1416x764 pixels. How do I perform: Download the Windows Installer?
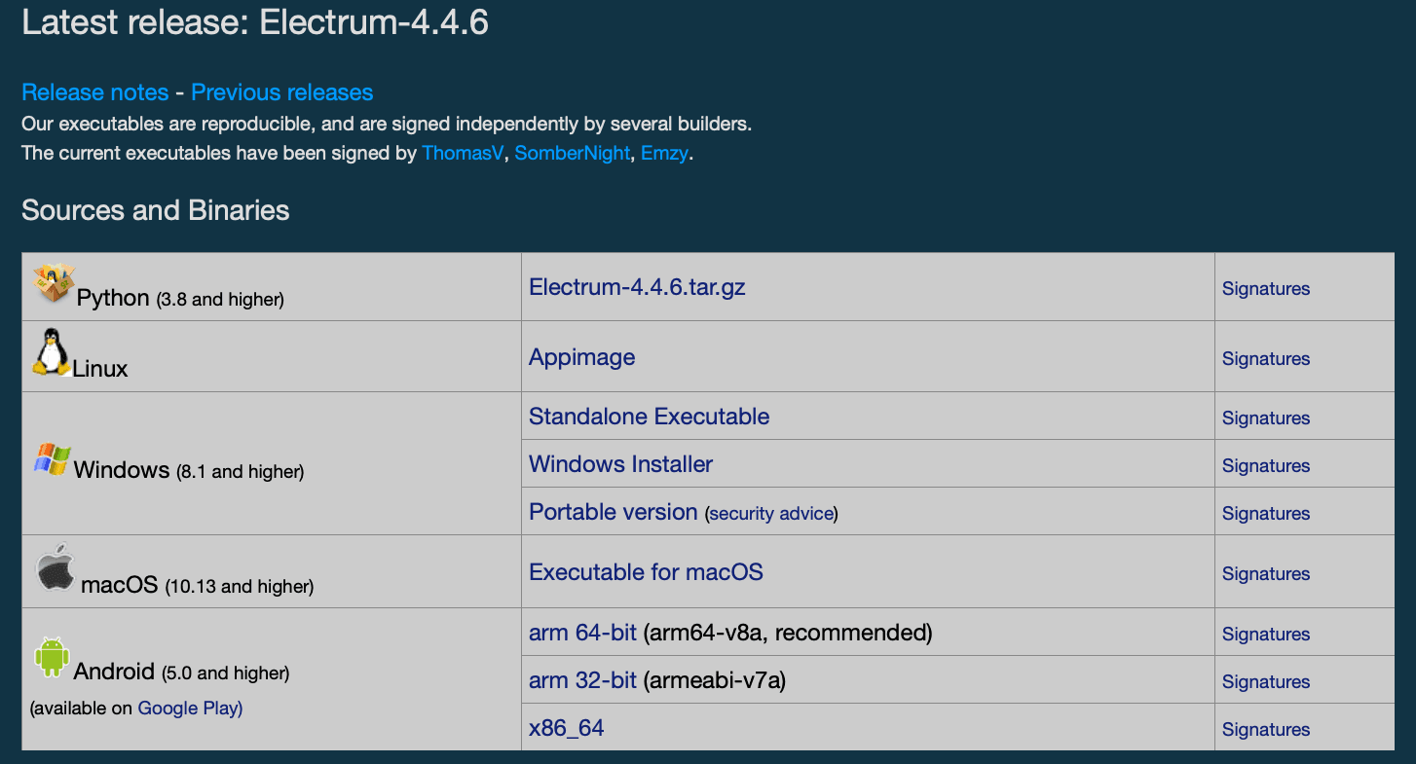point(620,464)
